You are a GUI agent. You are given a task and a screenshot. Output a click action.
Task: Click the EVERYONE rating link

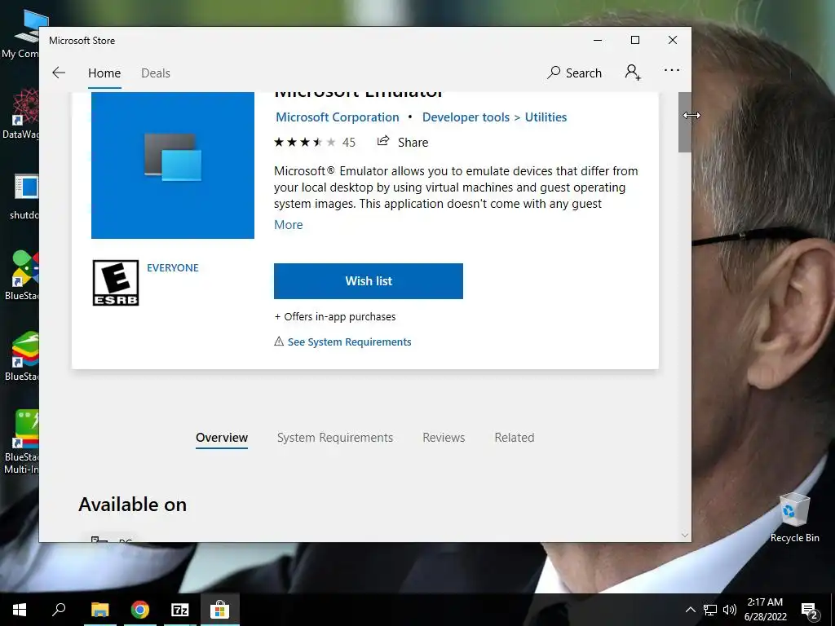click(173, 267)
